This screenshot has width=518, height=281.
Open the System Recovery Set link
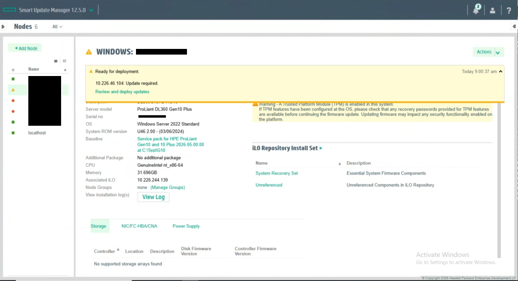pos(276,173)
